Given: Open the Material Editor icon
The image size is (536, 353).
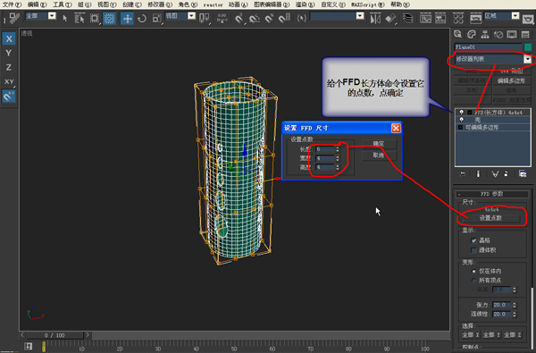Looking at the screenshot, I should (x=458, y=18).
